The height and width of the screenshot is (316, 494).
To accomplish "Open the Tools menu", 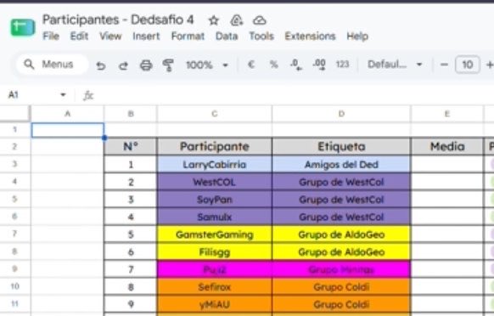I will pyautogui.click(x=261, y=37).
